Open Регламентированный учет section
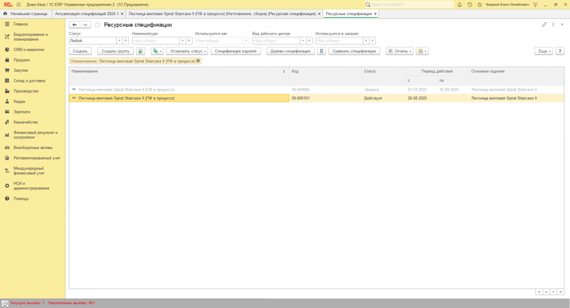Image resolution: width=570 pixels, height=308 pixels. click(x=37, y=158)
